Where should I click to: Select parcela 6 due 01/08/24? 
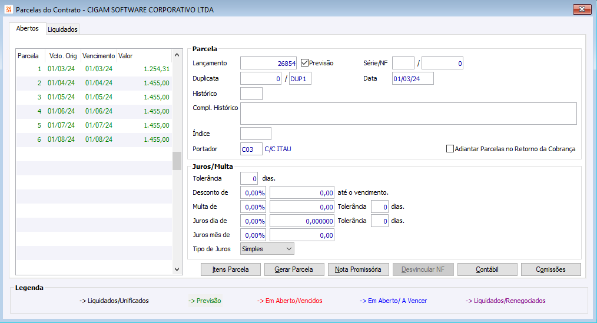pyautogui.click(x=94, y=139)
